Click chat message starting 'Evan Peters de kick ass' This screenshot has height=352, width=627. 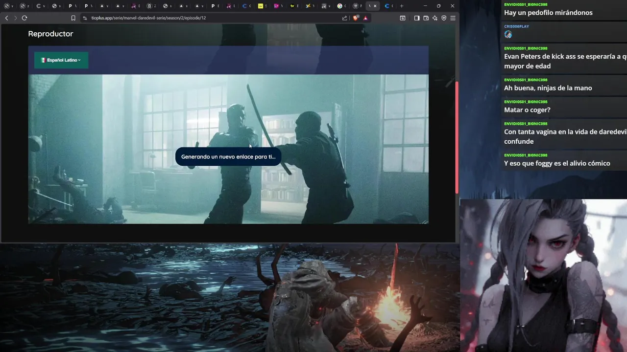(565, 61)
